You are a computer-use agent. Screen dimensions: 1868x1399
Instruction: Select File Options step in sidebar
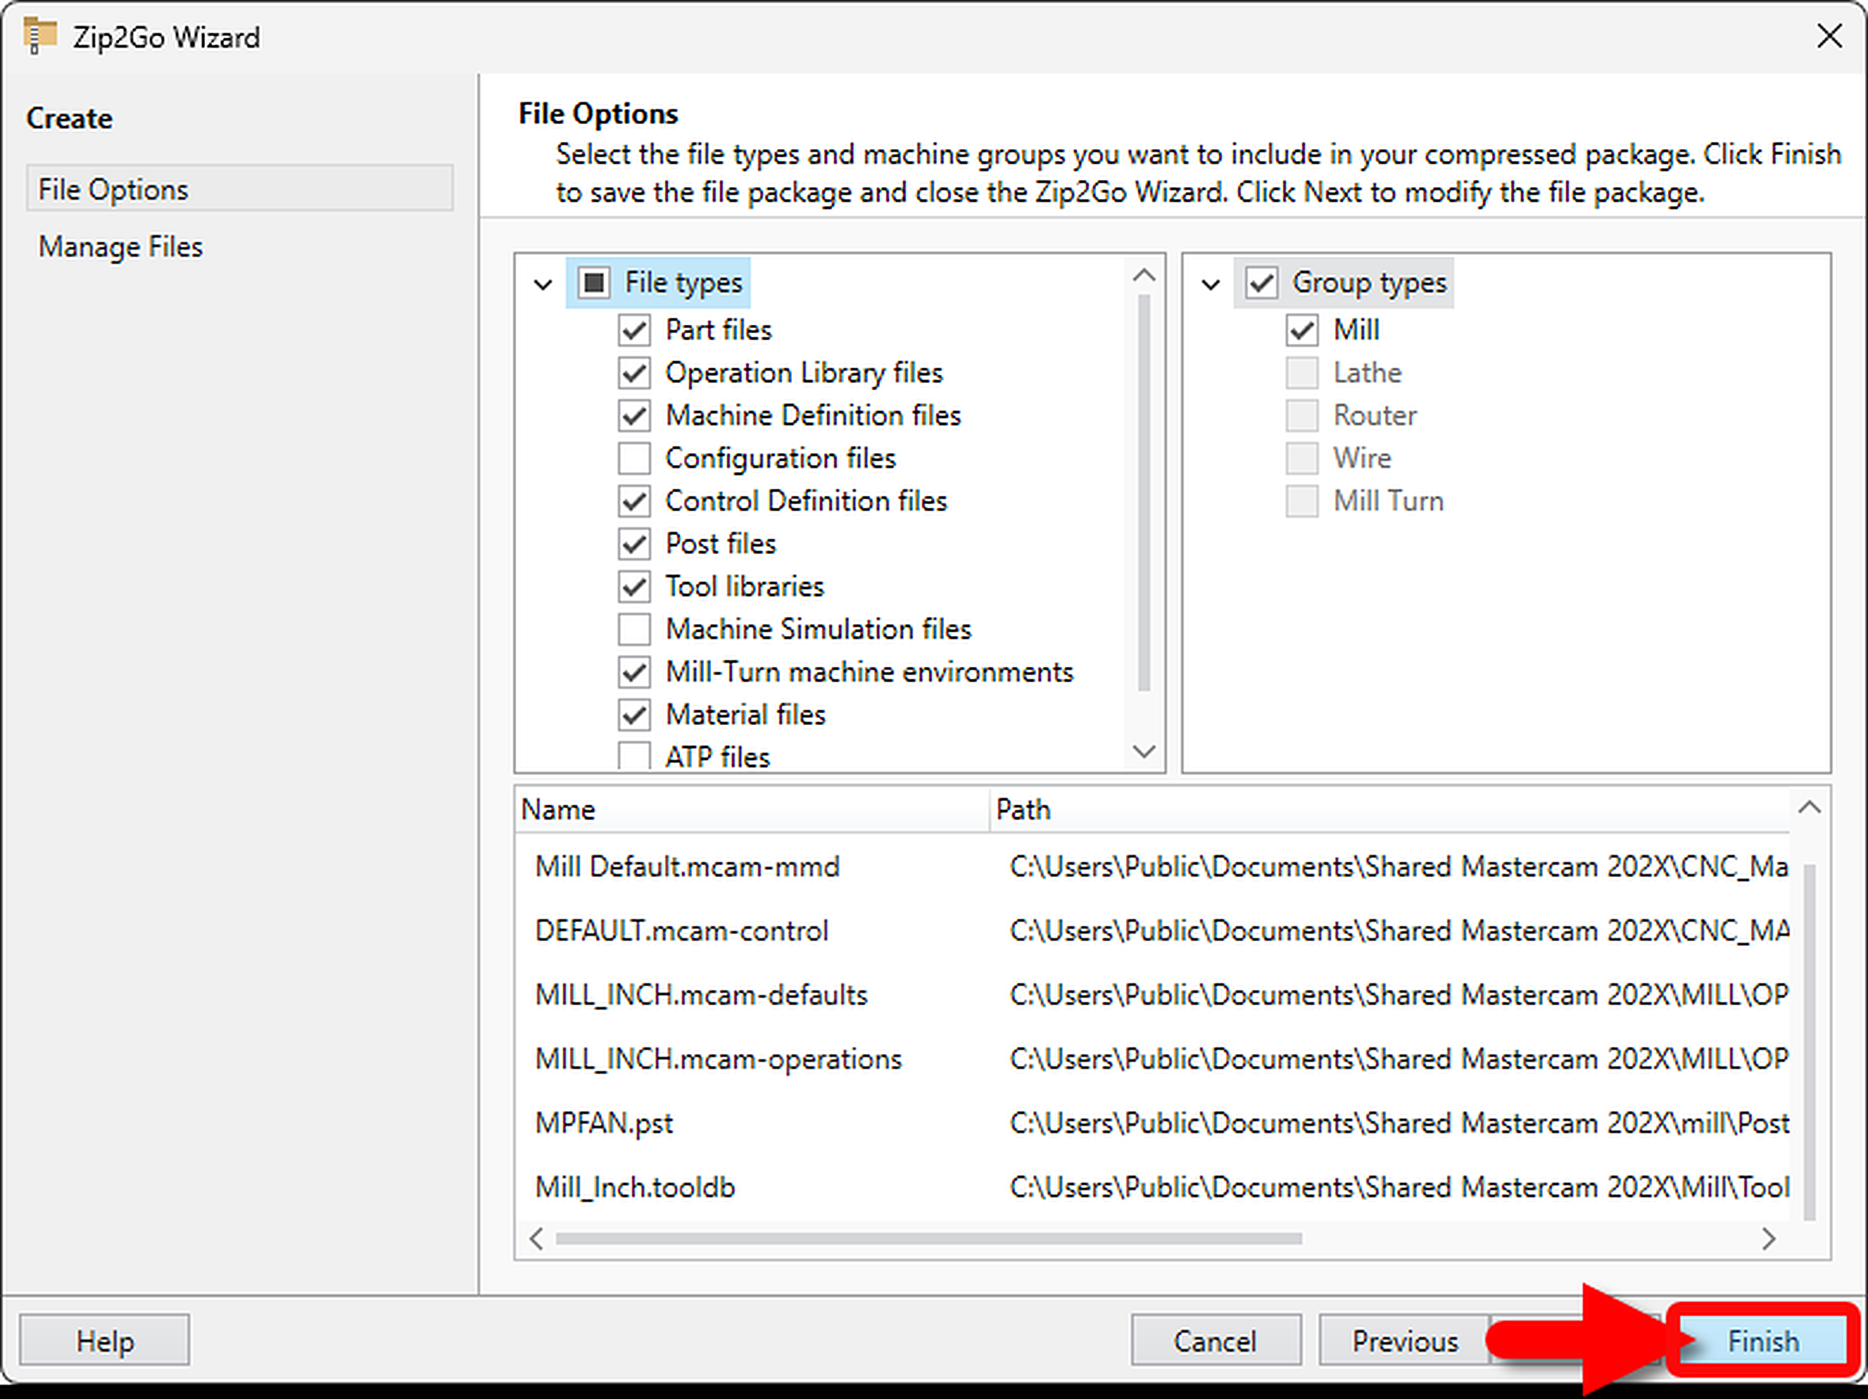(x=240, y=189)
